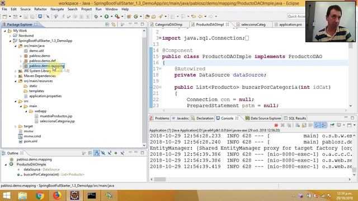
Task: Expand the Maven Dependencies node
Action: click(x=16, y=76)
